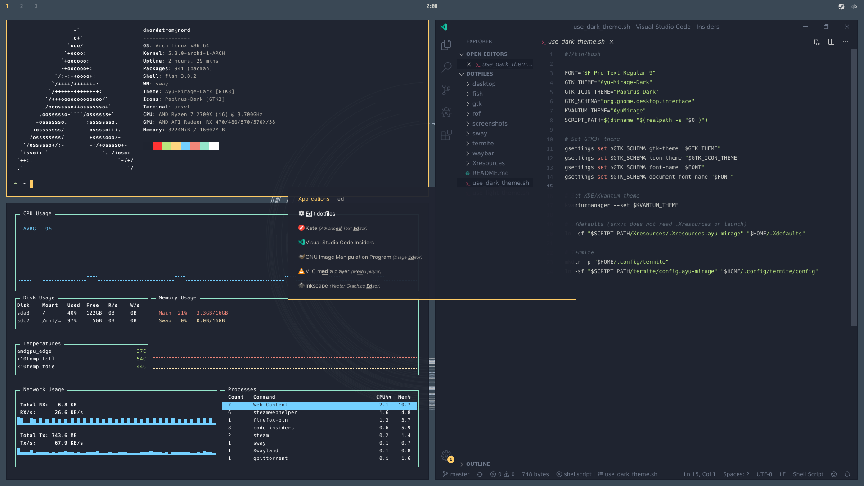Click the terminal prompt cursor in neofetch window
The height and width of the screenshot is (486, 864).
(31, 184)
